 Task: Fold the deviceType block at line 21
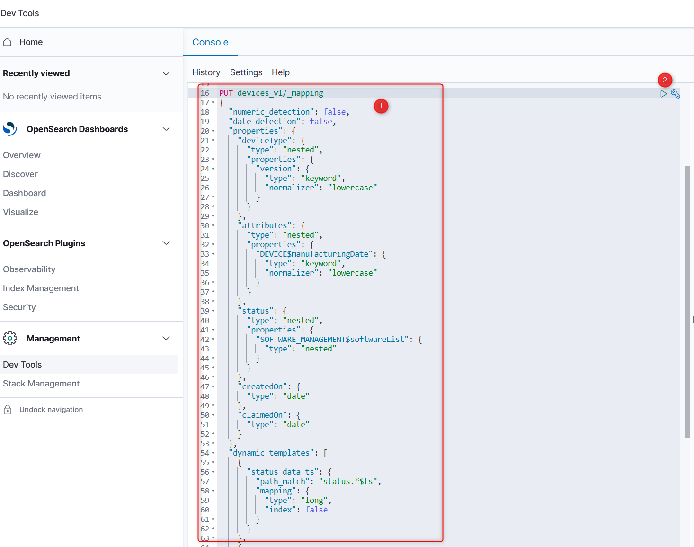coord(213,140)
